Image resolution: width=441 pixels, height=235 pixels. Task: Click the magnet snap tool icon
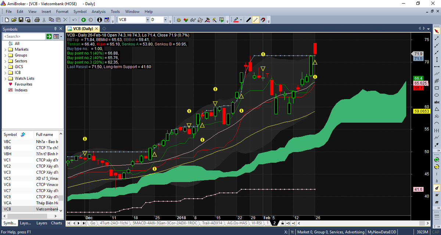263,20
